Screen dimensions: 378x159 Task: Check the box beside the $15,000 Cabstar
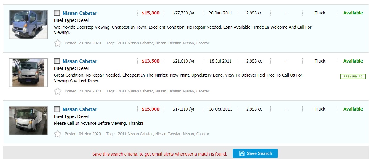[57, 109]
